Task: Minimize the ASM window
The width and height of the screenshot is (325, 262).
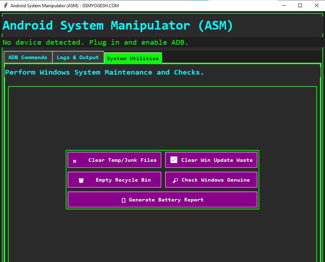Action: click(284, 5)
